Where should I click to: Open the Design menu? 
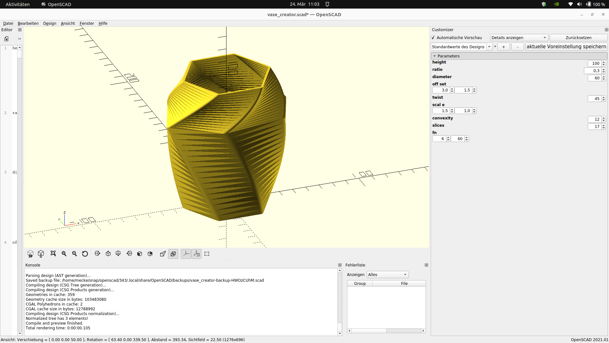coord(49,23)
